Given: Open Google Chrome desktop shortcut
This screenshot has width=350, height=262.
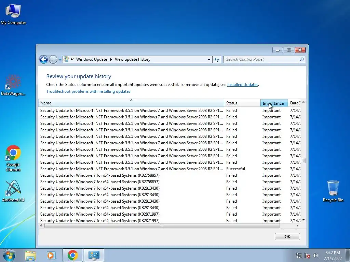Looking at the screenshot, I should click(13, 158).
